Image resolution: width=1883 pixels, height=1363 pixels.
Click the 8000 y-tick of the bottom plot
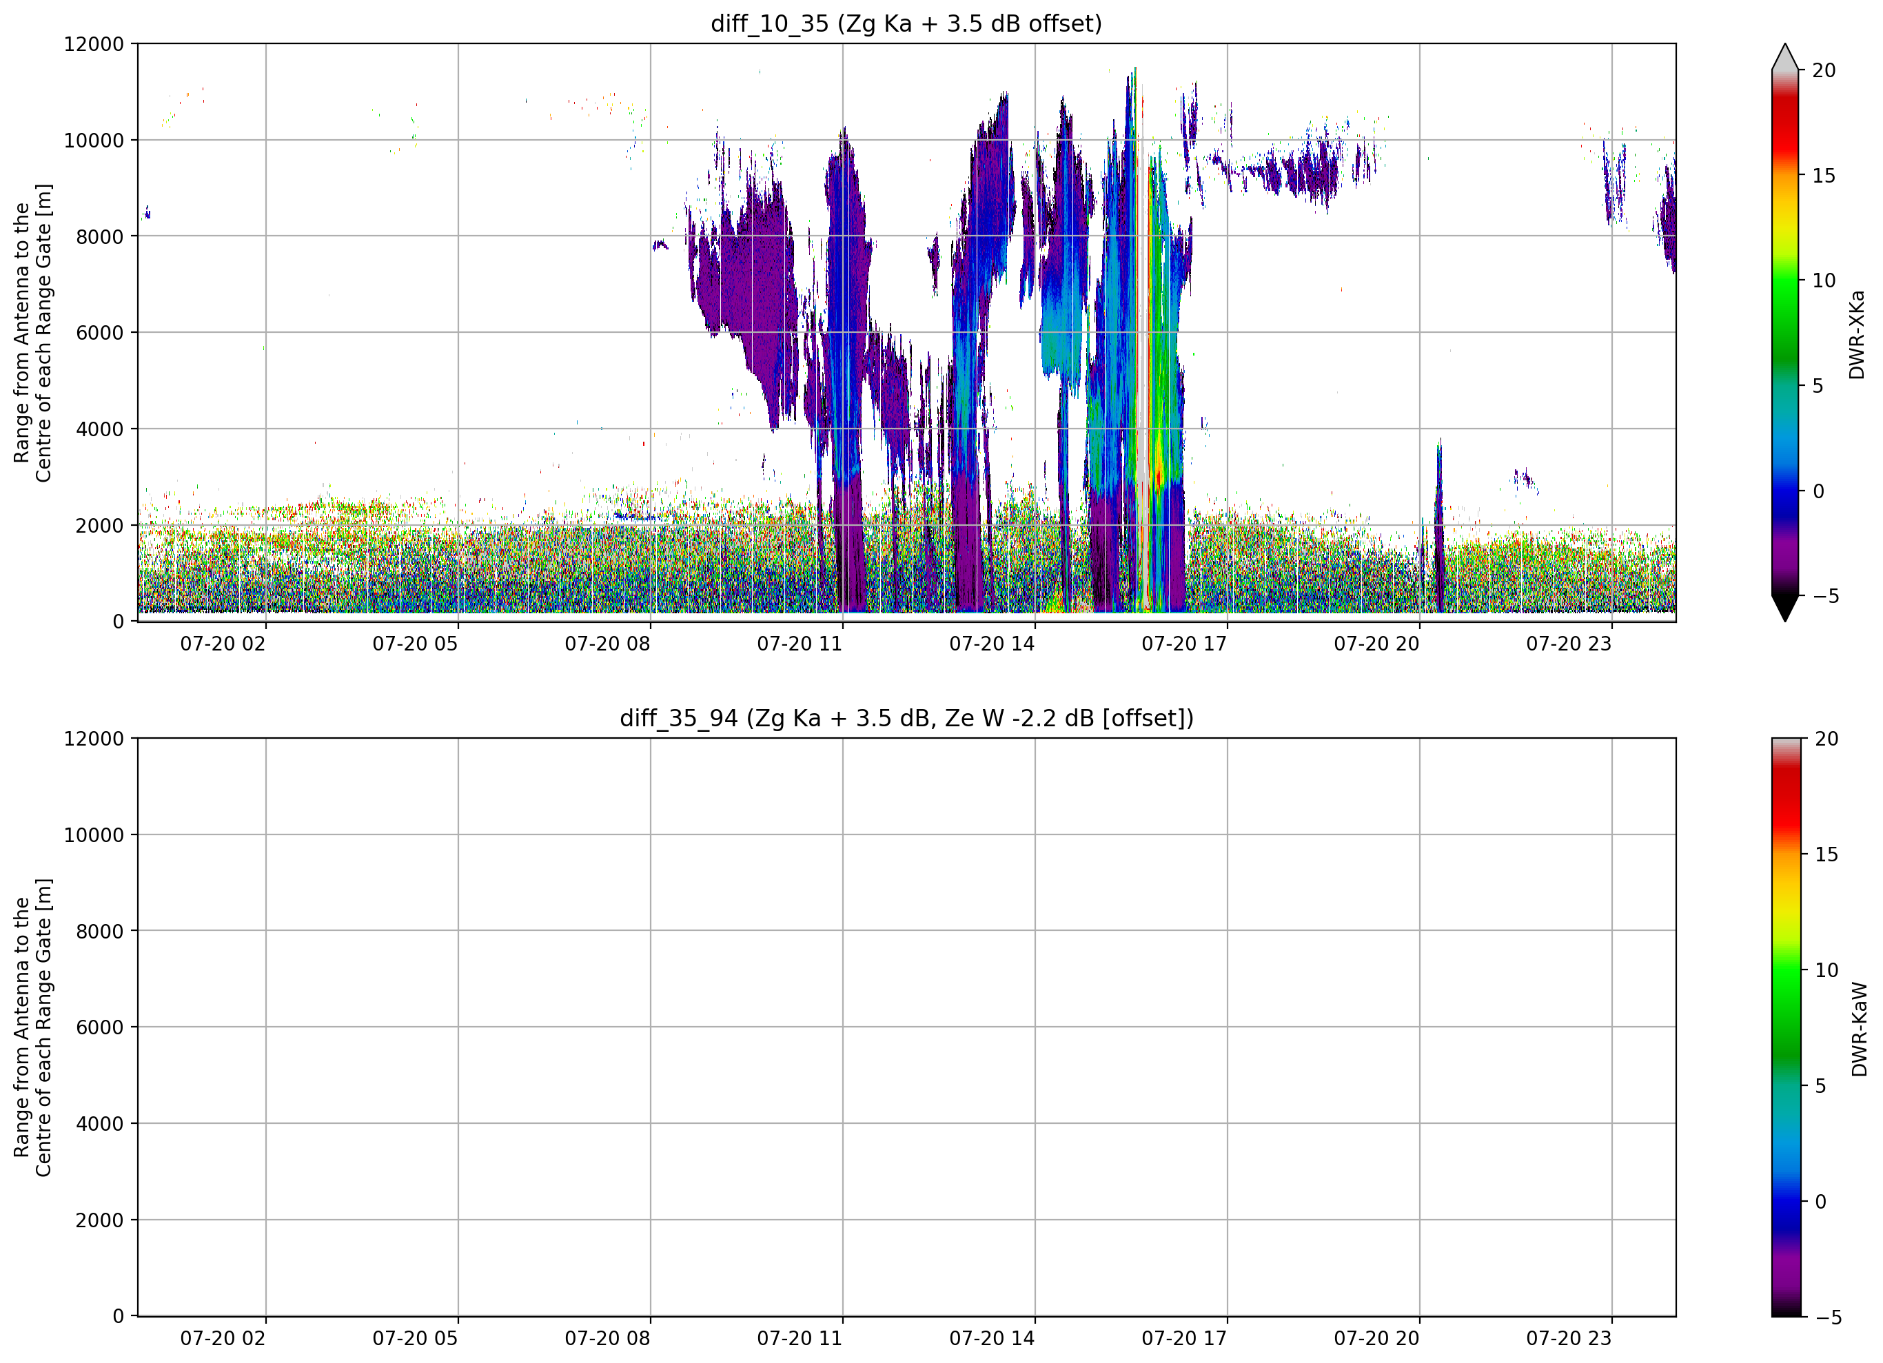pos(100,932)
